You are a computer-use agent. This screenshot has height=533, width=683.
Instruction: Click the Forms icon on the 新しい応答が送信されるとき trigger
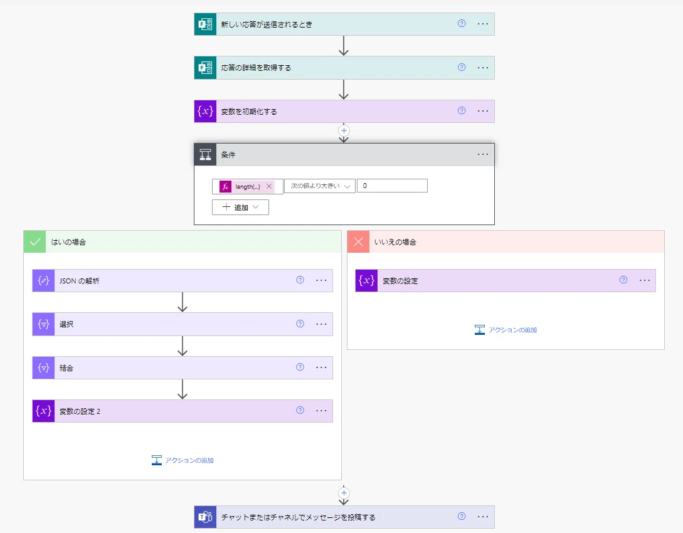click(x=205, y=24)
